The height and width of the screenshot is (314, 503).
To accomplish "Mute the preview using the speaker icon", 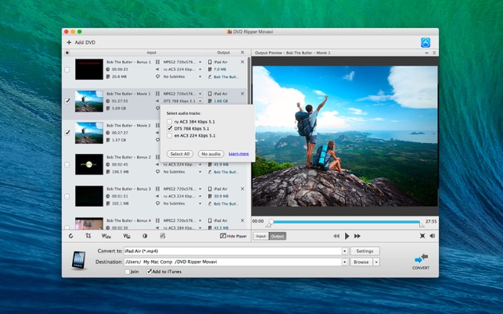I will (433, 236).
